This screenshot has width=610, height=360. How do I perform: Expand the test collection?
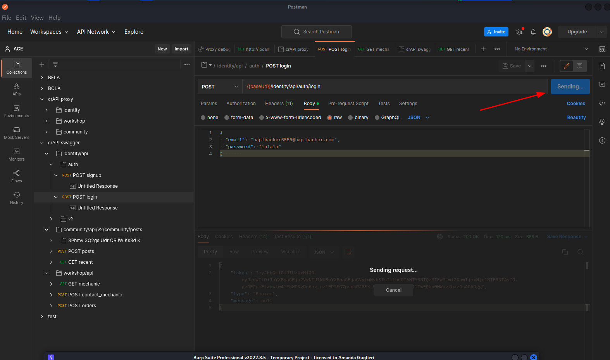click(42, 317)
